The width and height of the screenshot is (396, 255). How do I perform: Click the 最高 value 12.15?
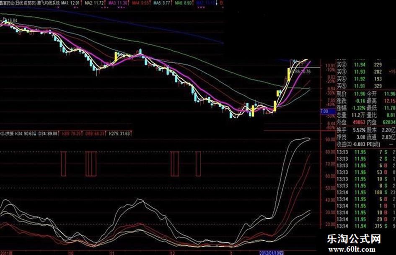tap(390, 101)
